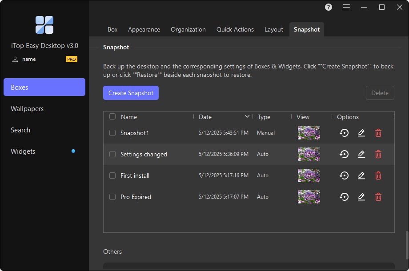The width and height of the screenshot is (409, 271).
Task: Click the Name column header
Action: (129, 117)
